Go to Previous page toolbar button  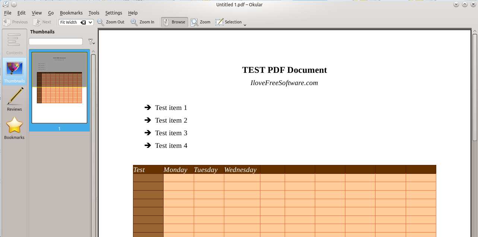point(15,22)
